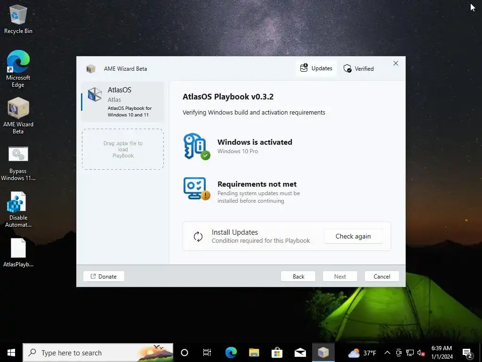The image size is (482, 362).
Task: Select the Disable Automat... registry file
Action: [18, 210]
